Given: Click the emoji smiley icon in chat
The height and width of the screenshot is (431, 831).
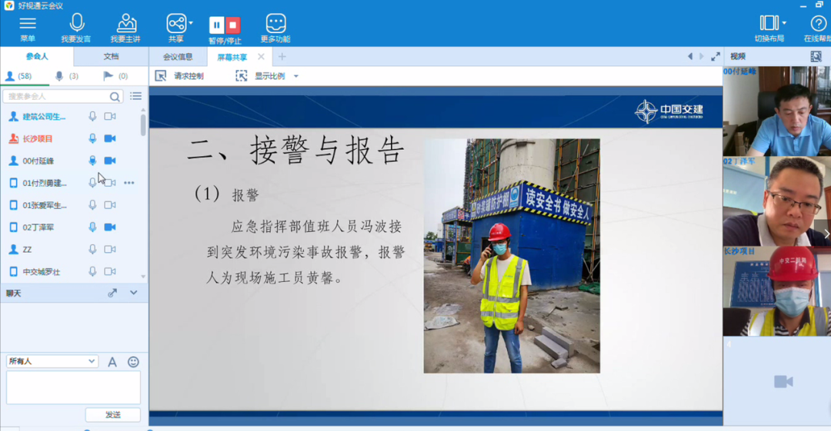Looking at the screenshot, I should pos(133,362).
